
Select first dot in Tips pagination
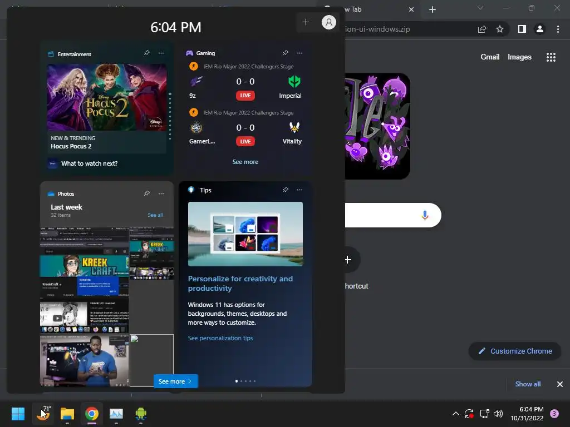237,381
